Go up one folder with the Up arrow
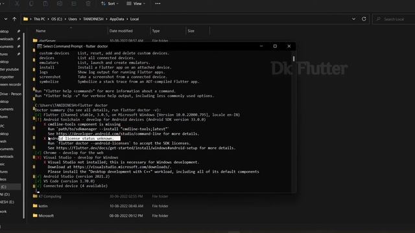415x233 pixels. point(14,19)
